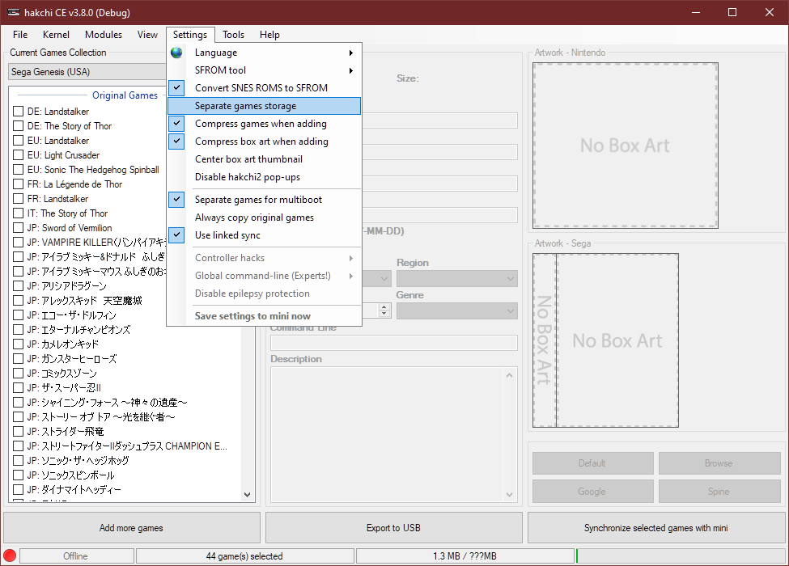789x566 pixels.
Task: Open the Kernel menu
Action: 56,35
